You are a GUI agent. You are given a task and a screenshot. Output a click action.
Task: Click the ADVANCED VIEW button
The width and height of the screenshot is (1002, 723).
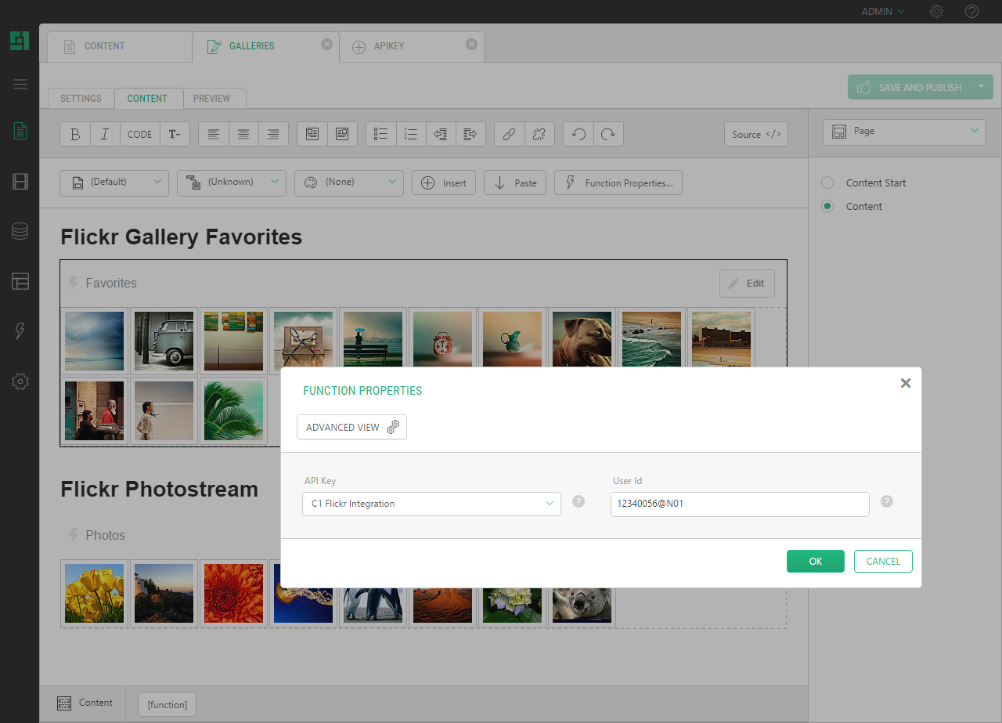point(351,427)
